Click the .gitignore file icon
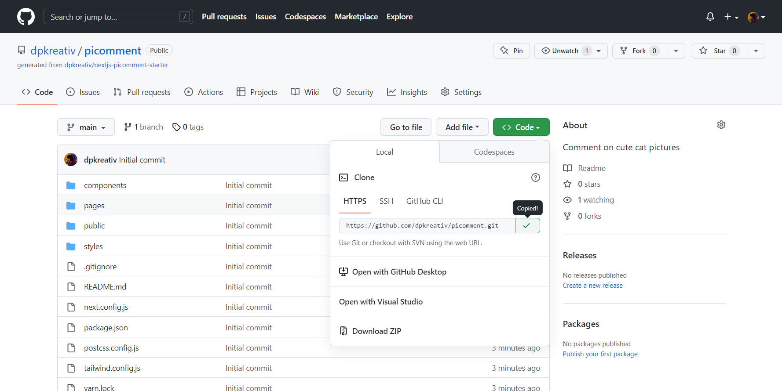 71,267
